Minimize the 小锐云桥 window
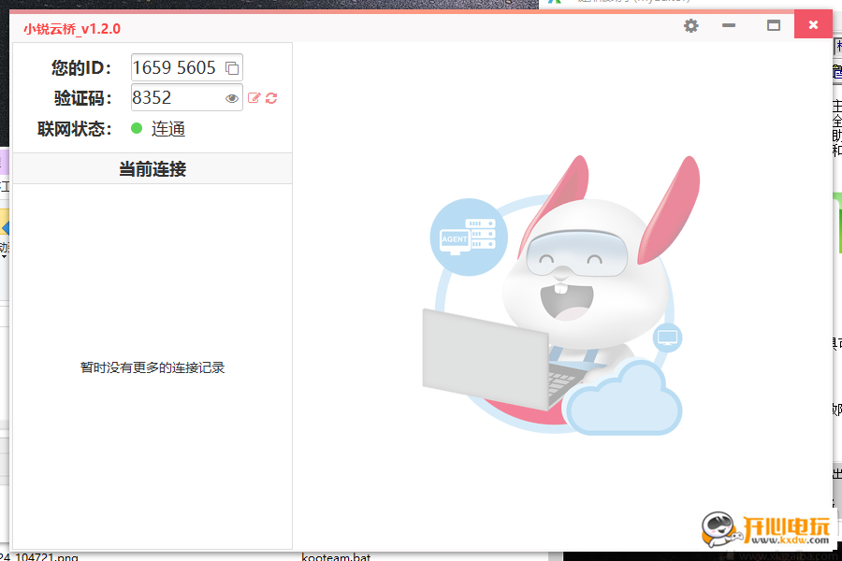842x561 pixels. (729, 25)
